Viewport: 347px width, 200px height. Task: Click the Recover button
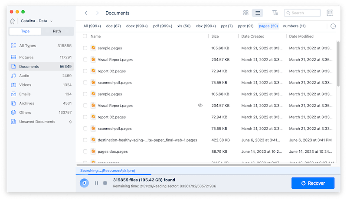tap(313, 183)
